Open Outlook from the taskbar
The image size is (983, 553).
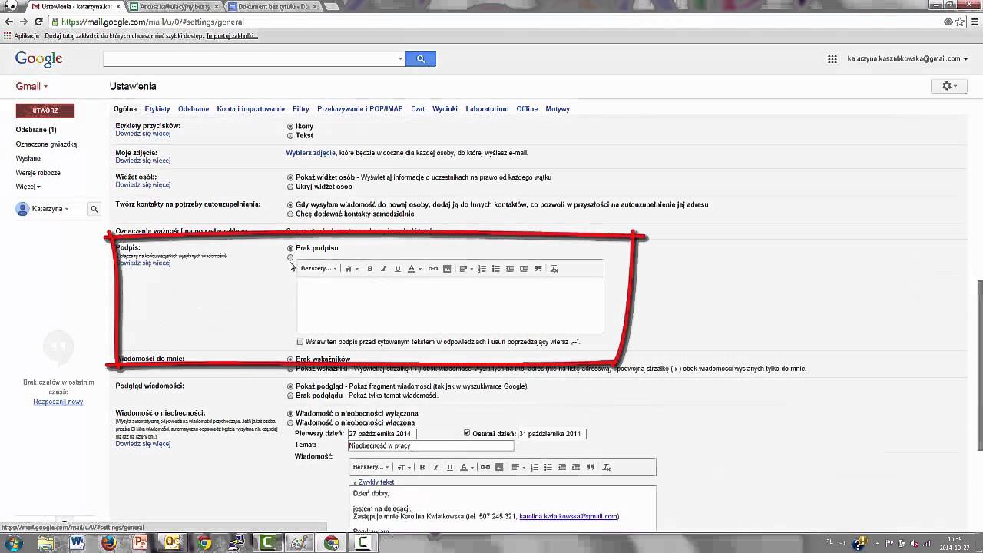pyautogui.click(x=172, y=543)
